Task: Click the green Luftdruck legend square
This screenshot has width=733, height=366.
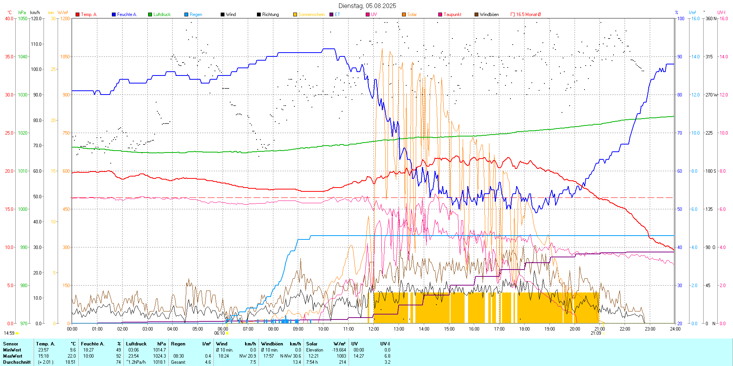Action: [x=150, y=14]
